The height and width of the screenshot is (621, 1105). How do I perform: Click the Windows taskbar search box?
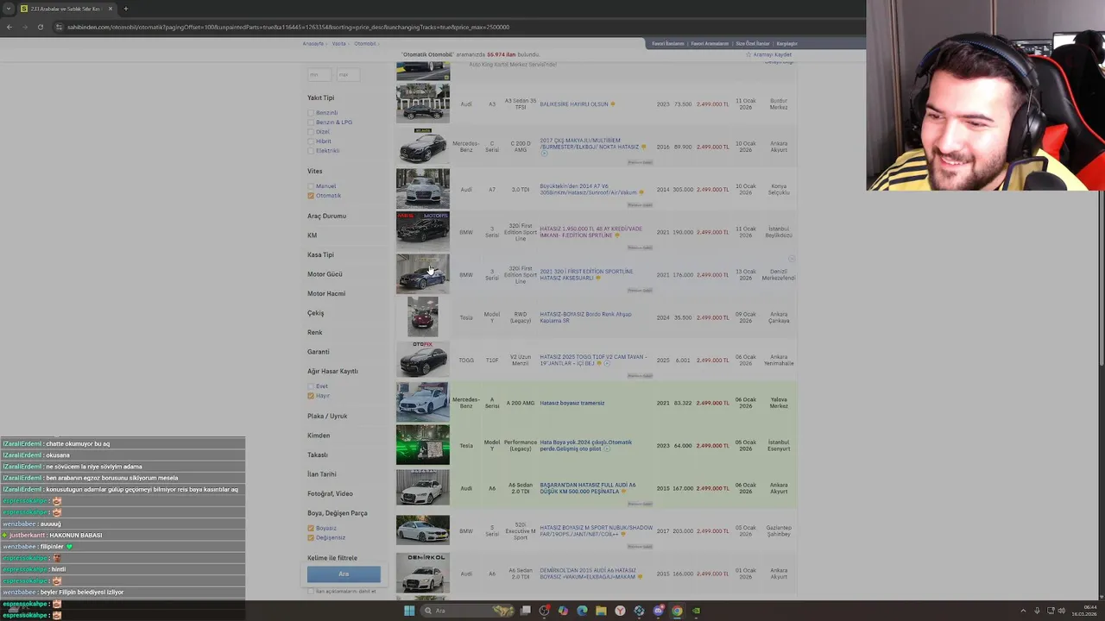(x=466, y=611)
